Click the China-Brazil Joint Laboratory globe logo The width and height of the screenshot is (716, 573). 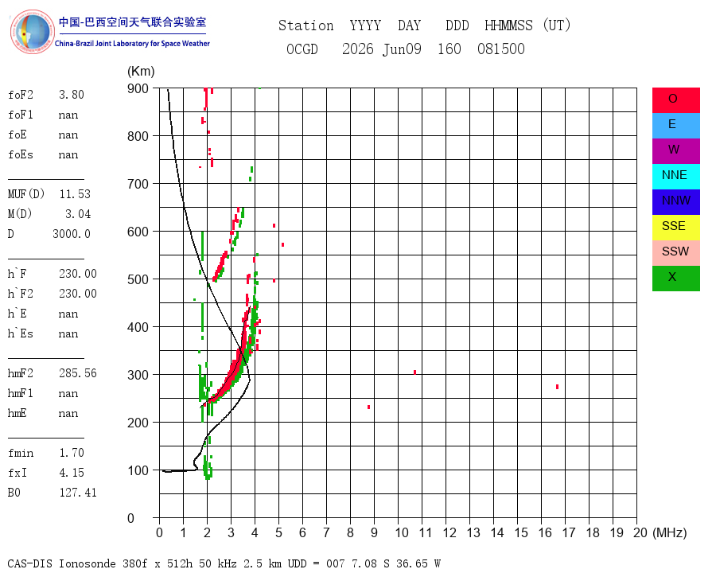(x=32, y=32)
